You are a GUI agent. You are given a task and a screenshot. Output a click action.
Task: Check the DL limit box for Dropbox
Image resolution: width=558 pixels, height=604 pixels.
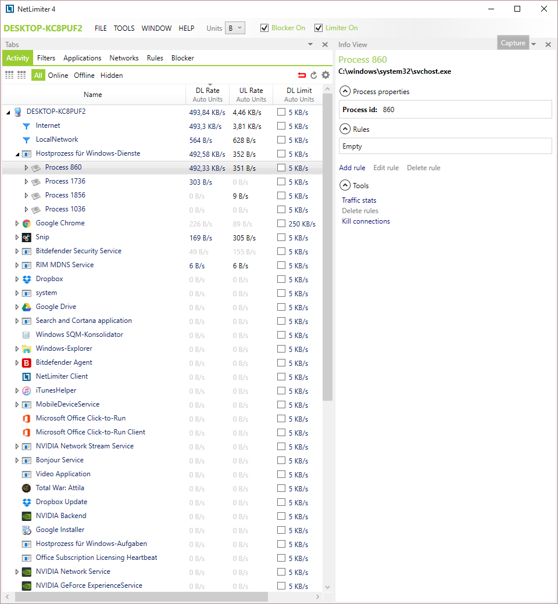pyautogui.click(x=281, y=279)
